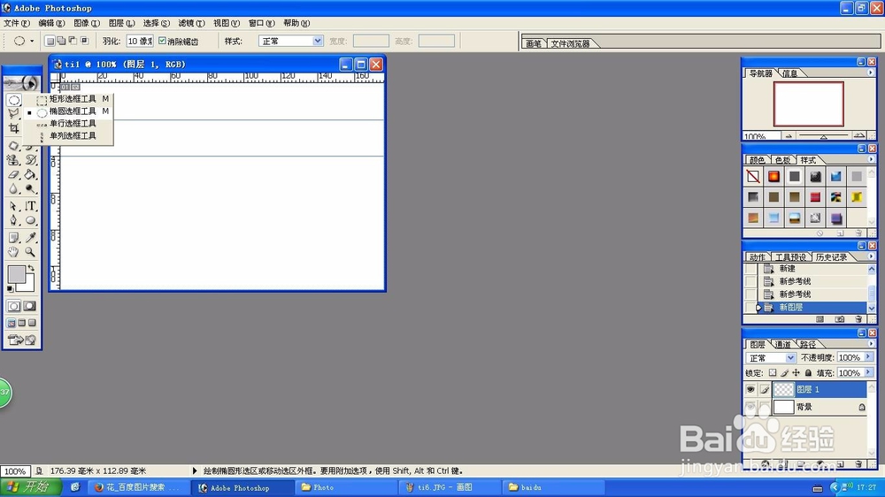Hide 图层 1 with its eye icon
The height and width of the screenshot is (497, 885).
coord(750,389)
